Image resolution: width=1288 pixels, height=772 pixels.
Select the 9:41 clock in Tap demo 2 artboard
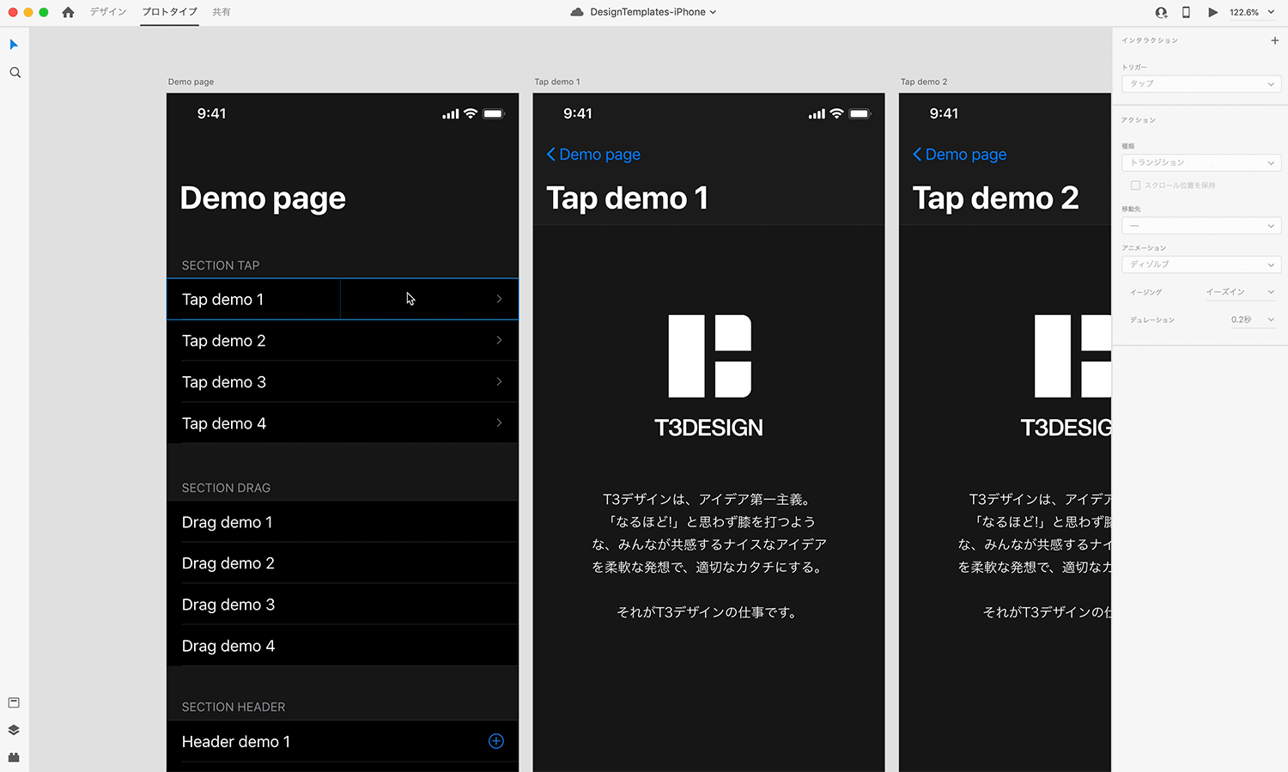tap(944, 113)
